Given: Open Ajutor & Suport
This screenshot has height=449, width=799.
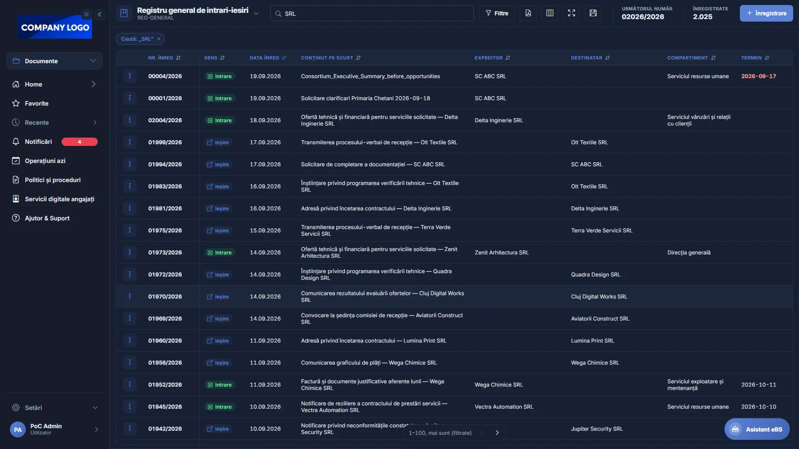Looking at the screenshot, I should coord(55,218).
